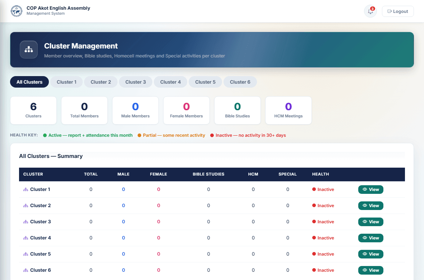The height and width of the screenshot is (280, 424).
Task: Click the Inactive status text for Cluster 5
Action: coord(326,254)
